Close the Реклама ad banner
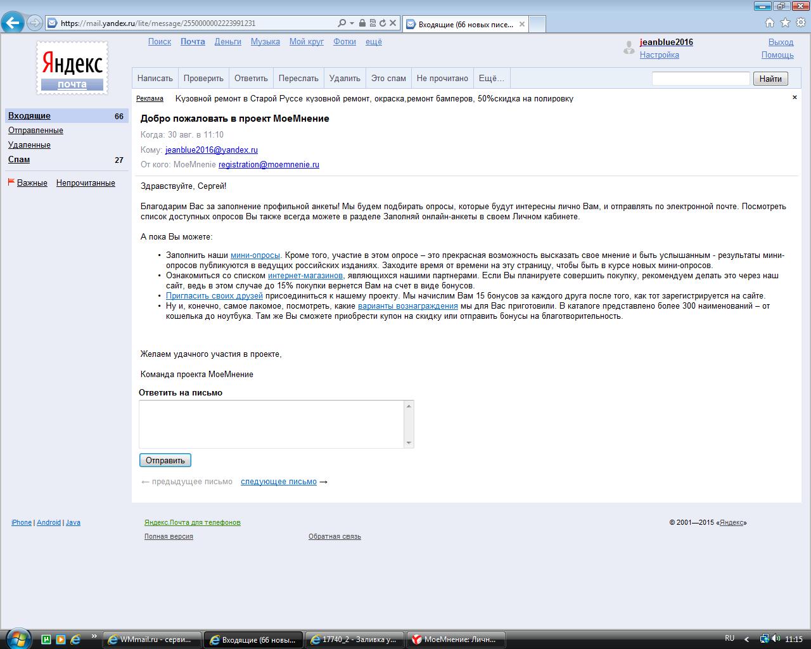The height and width of the screenshot is (649, 811). [795, 97]
